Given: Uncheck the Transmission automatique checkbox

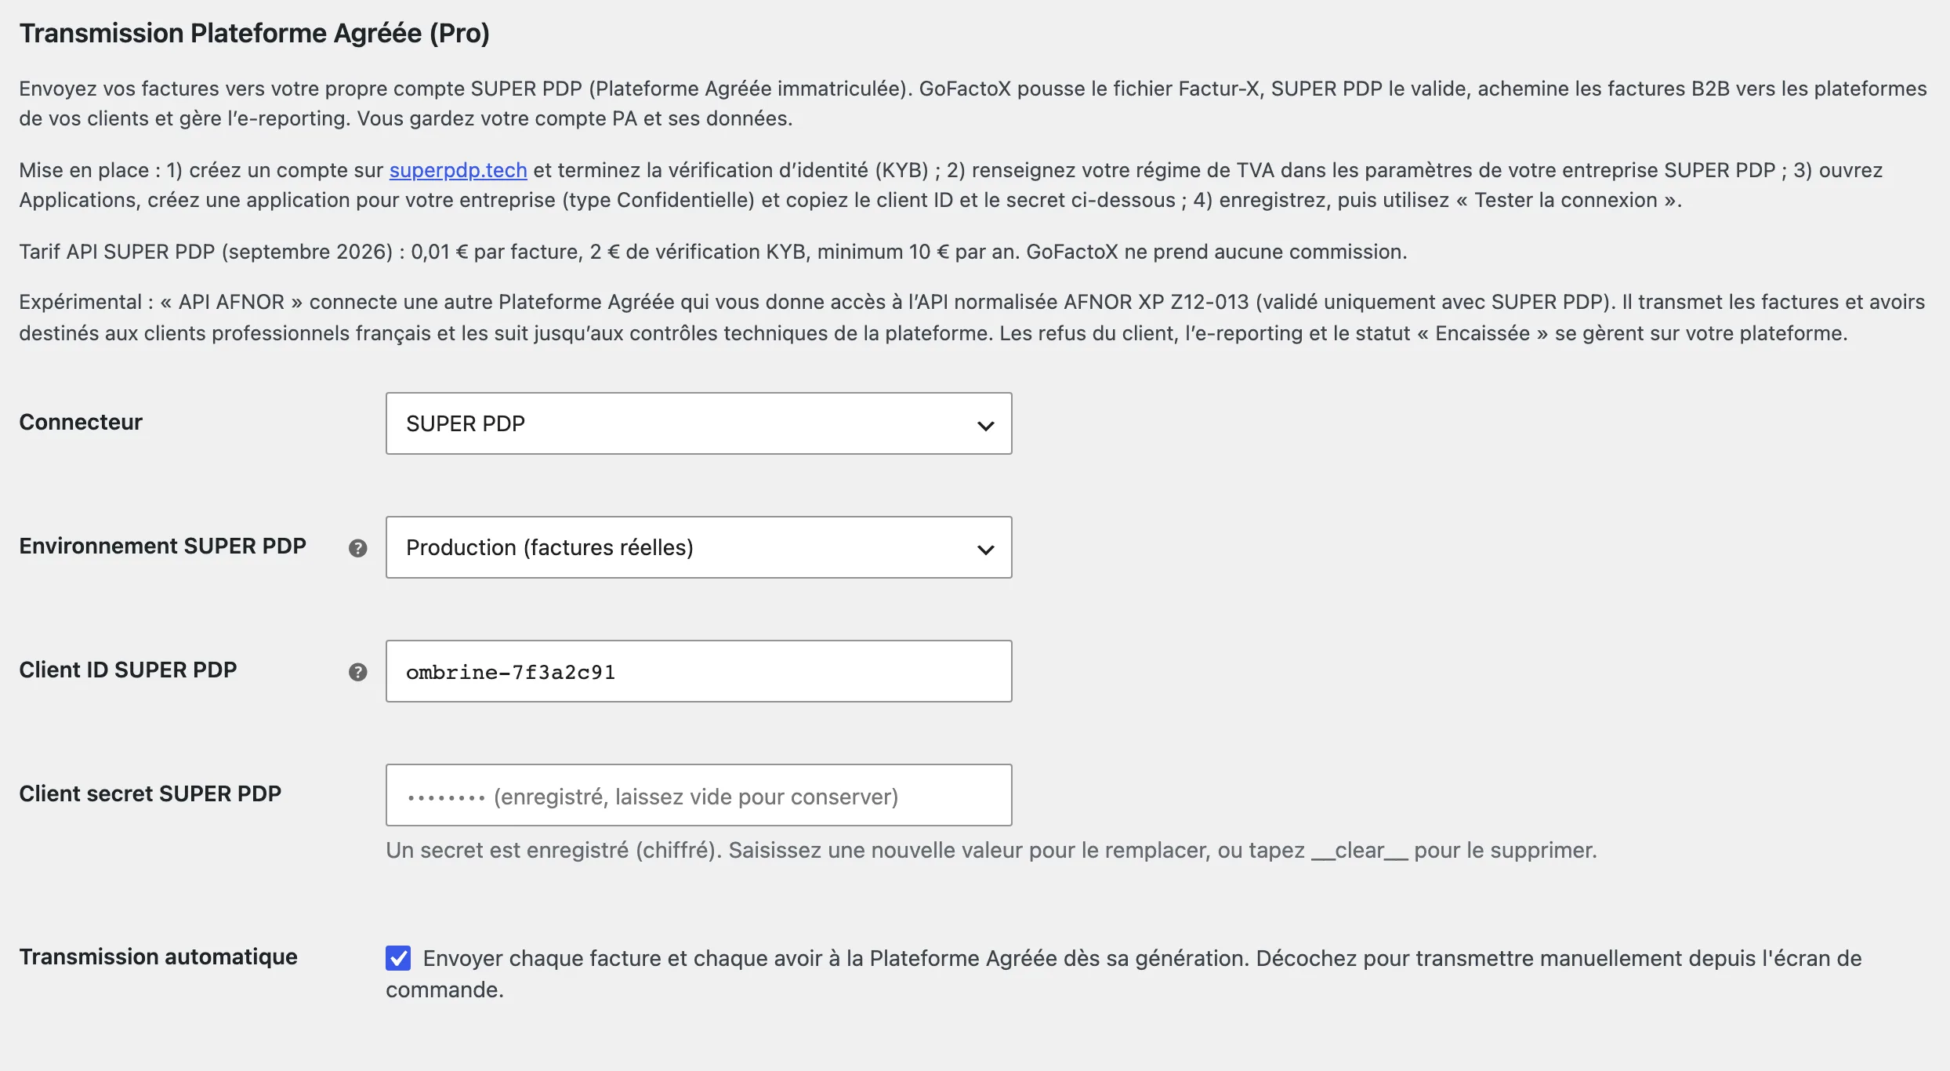Looking at the screenshot, I should tap(398, 957).
